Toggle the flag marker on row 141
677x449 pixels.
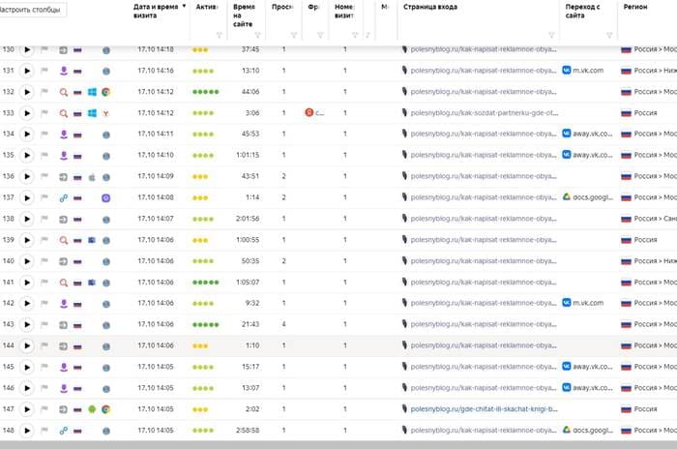(x=44, y=283)
